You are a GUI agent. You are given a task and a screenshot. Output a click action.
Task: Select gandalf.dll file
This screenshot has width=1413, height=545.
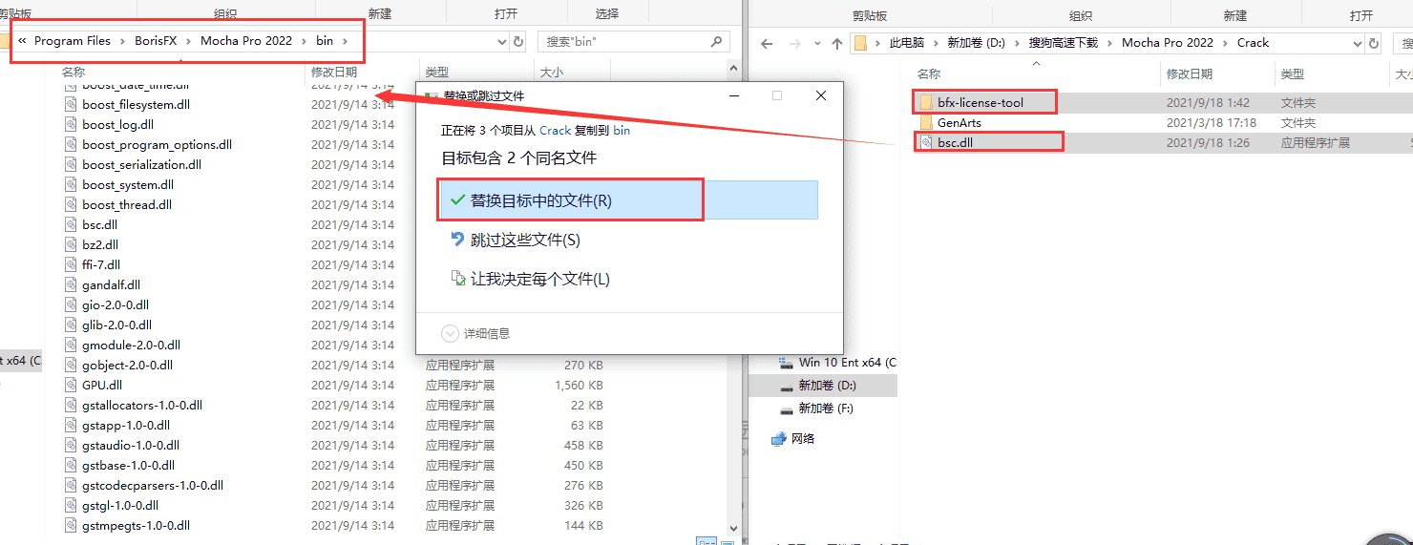(111, 285)
